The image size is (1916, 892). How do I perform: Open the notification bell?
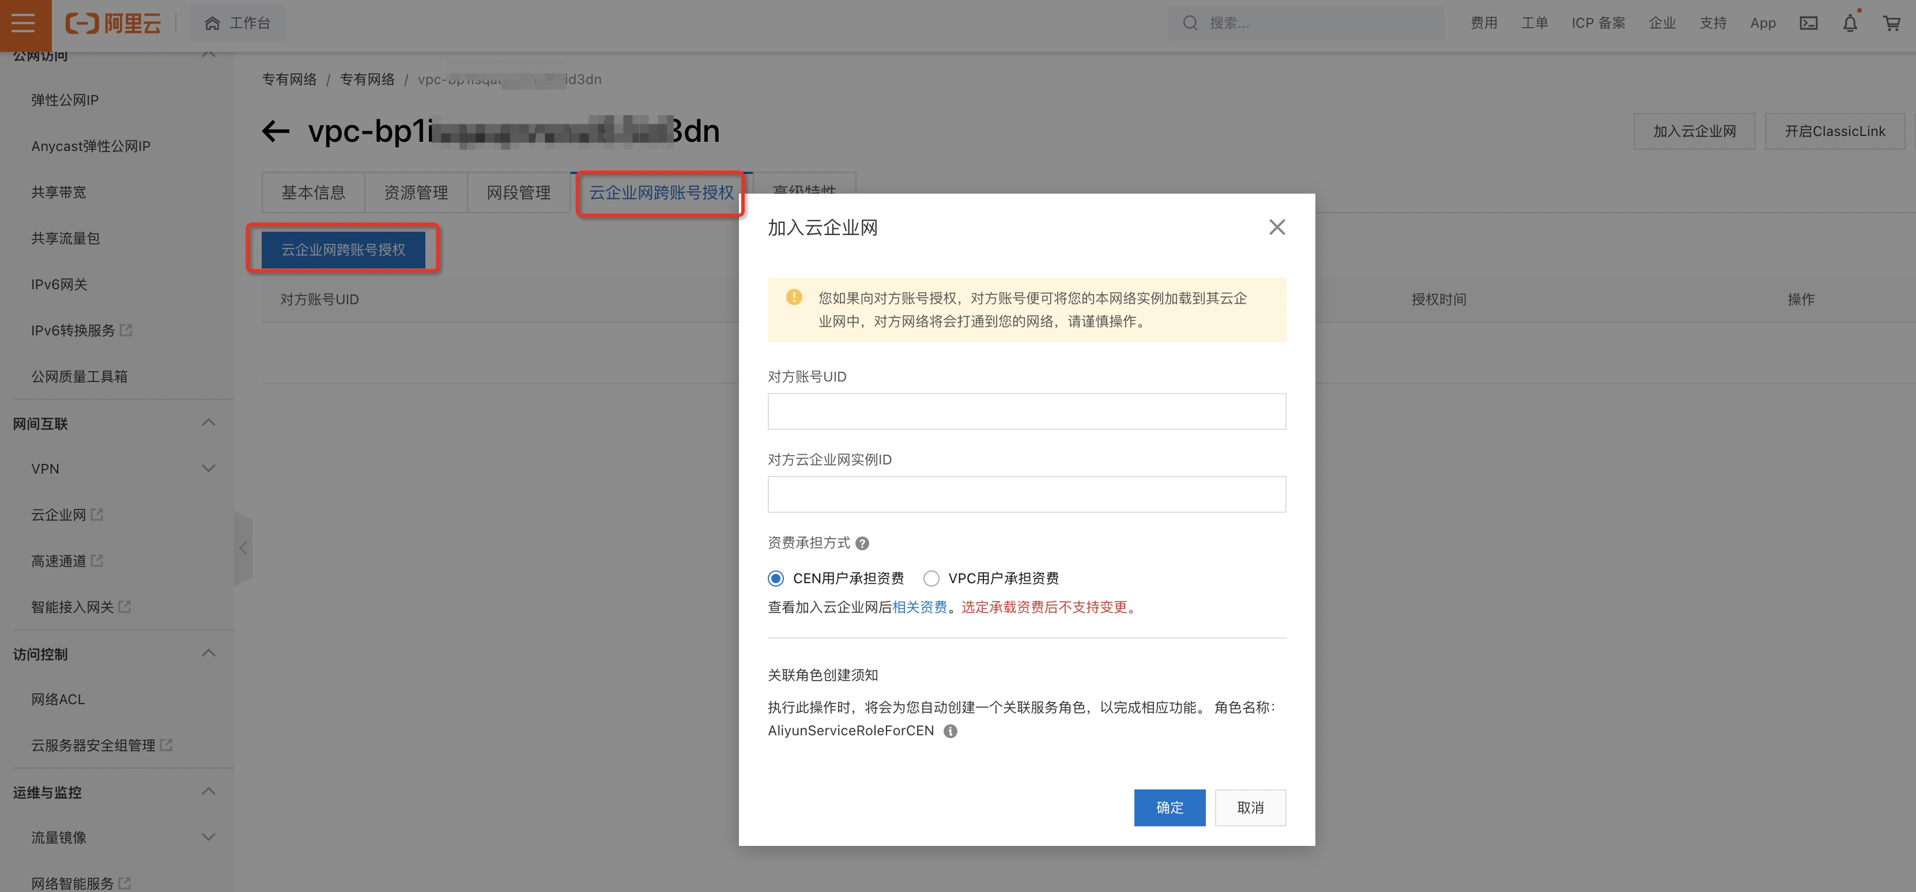pyautogui.click(x=1850, y=23)
